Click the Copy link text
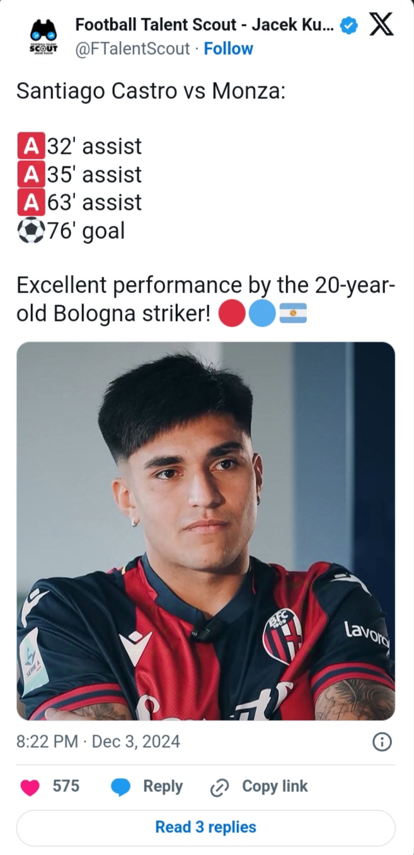This screenshot has width=414, height=855. tap(275, 786)
